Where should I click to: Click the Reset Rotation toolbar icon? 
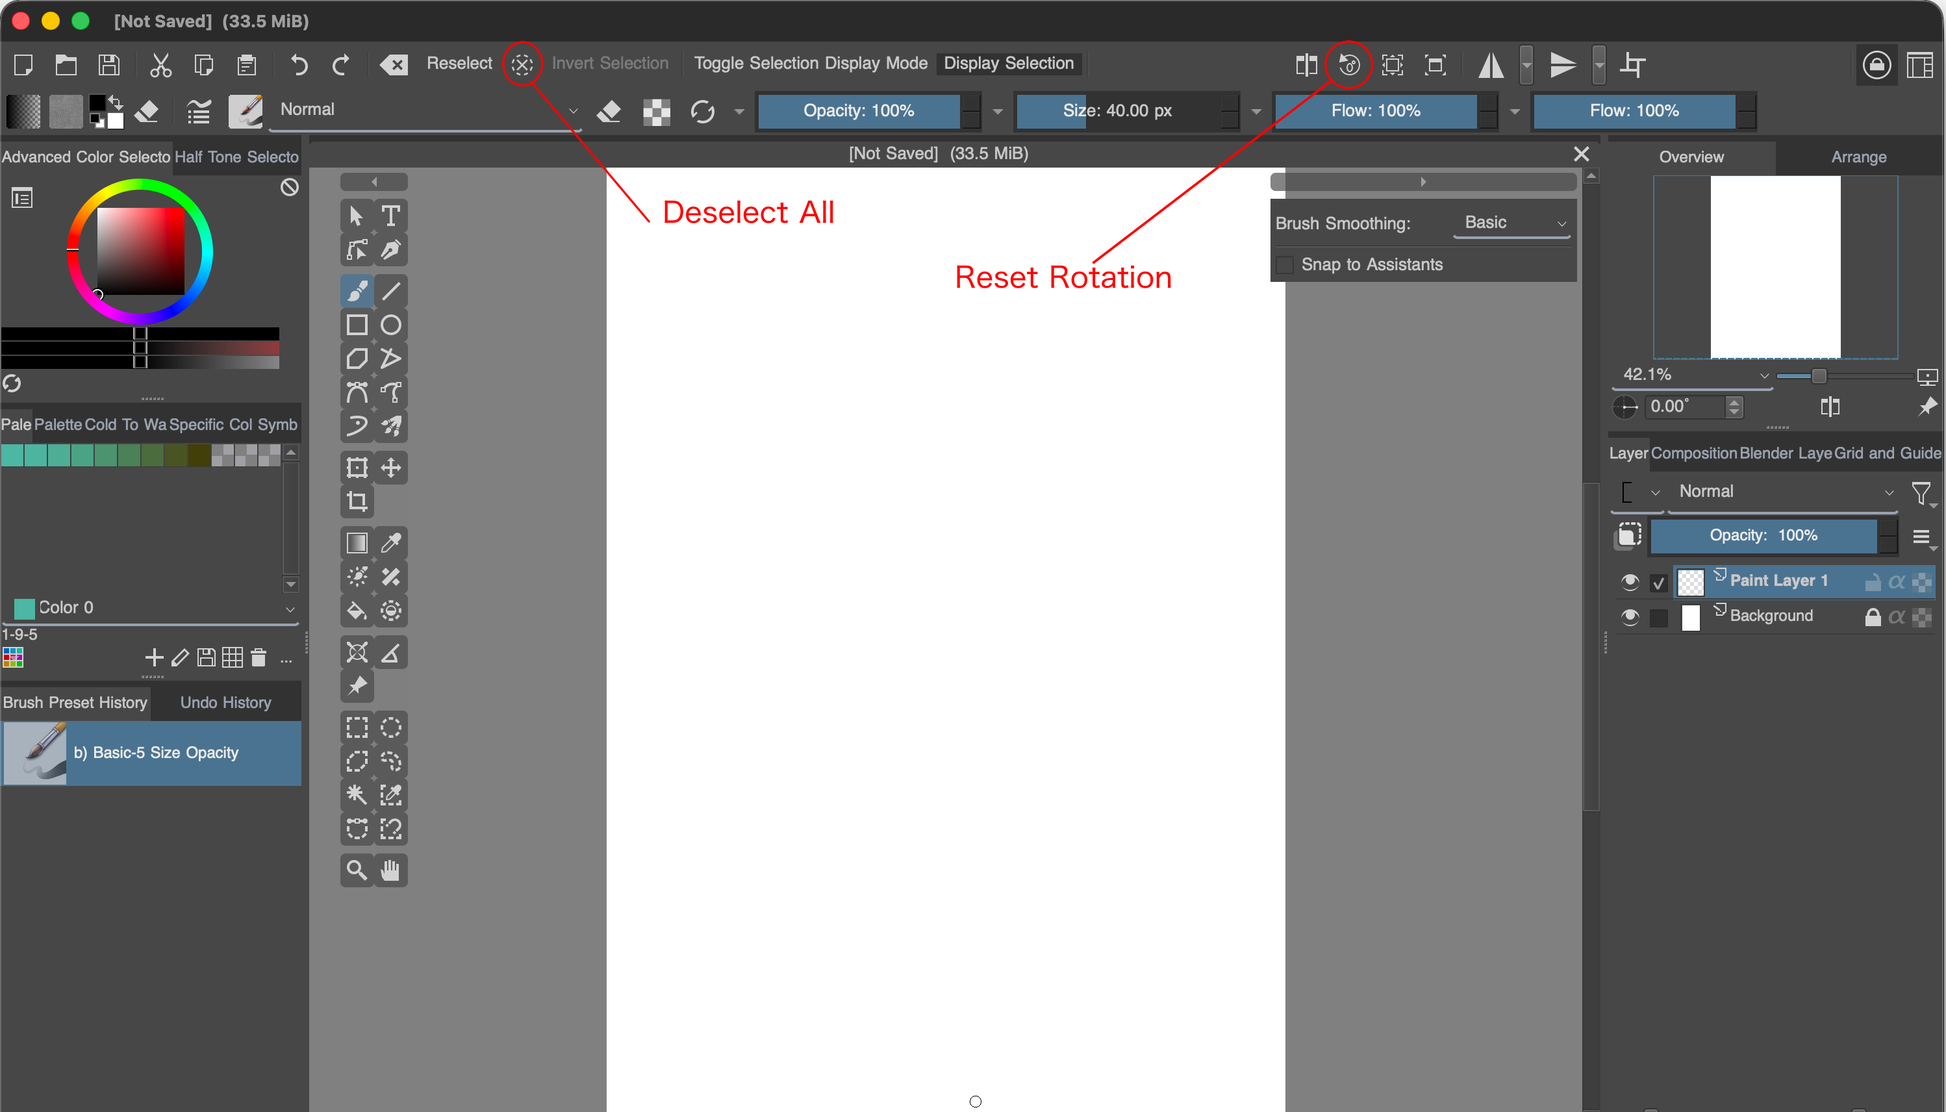(x=1349, y=65)
